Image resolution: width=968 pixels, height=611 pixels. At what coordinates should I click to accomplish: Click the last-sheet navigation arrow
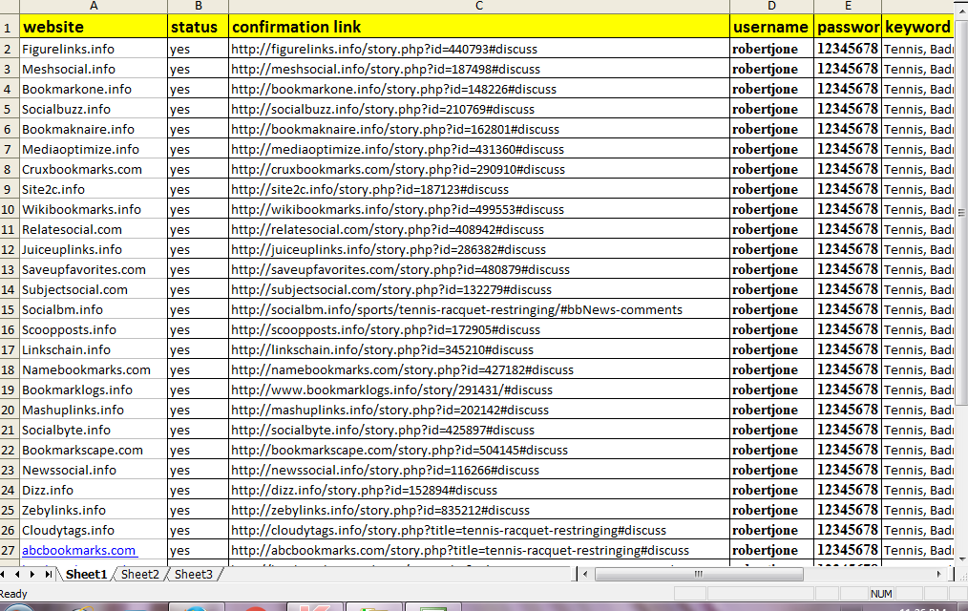click(x=47, y=575)
